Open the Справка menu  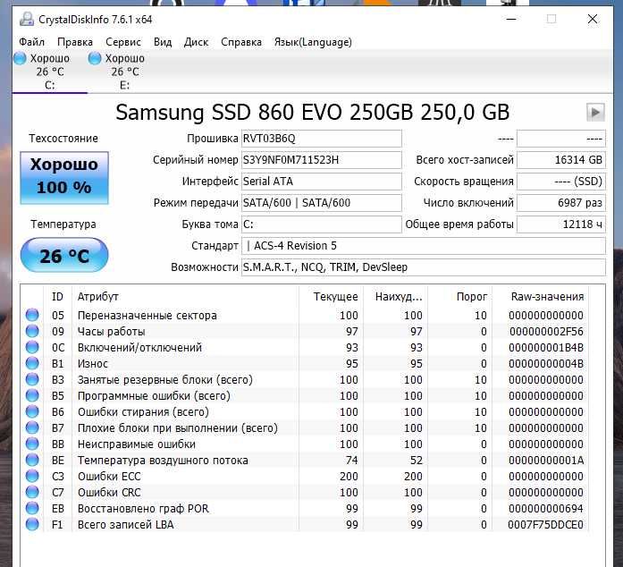(241, 42)
